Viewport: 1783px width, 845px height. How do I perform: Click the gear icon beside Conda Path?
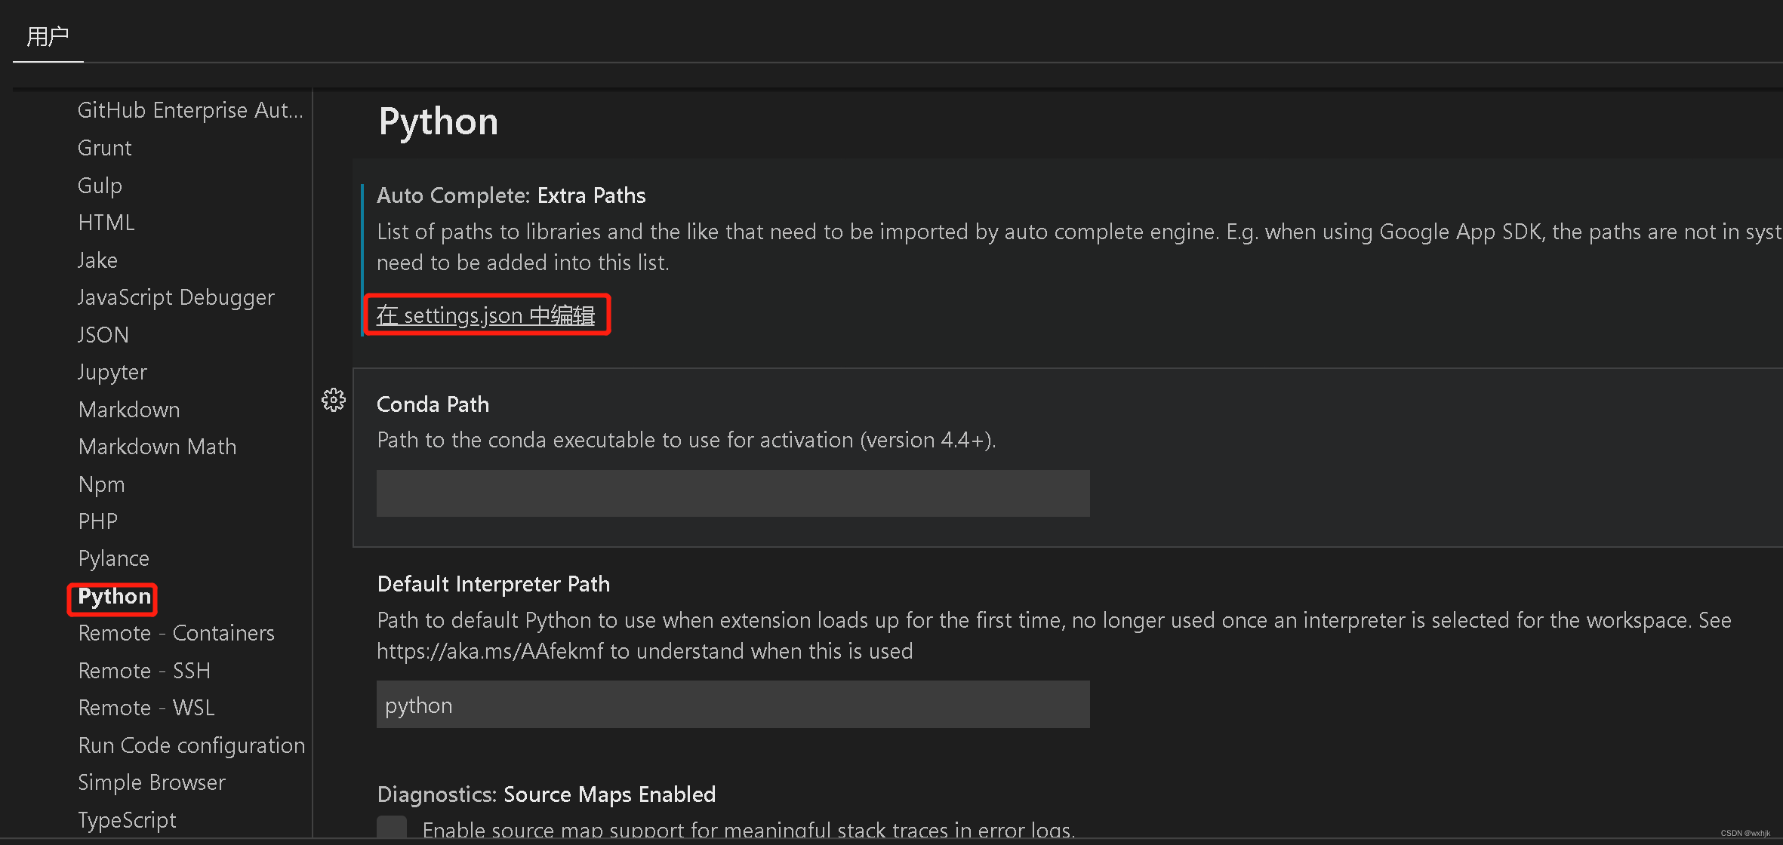pos(334,400)
